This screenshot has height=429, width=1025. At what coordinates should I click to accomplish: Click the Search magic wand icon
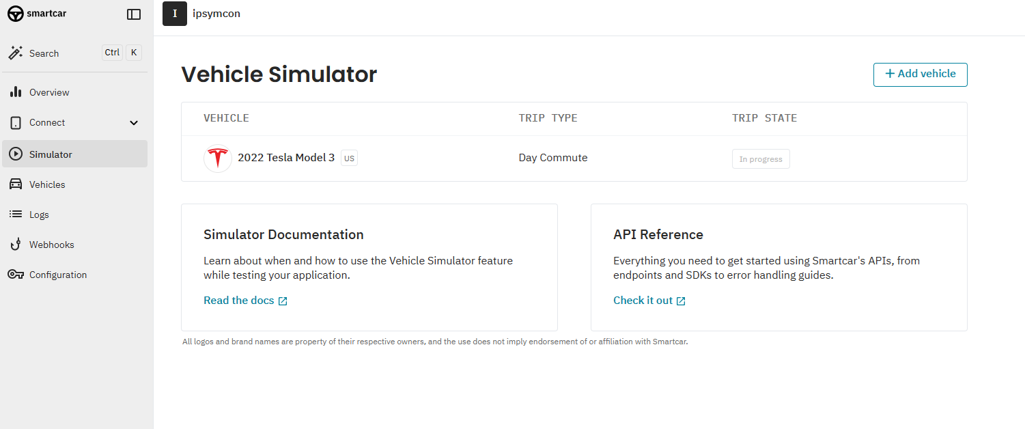pyautogui.click(x=16, y=53)
